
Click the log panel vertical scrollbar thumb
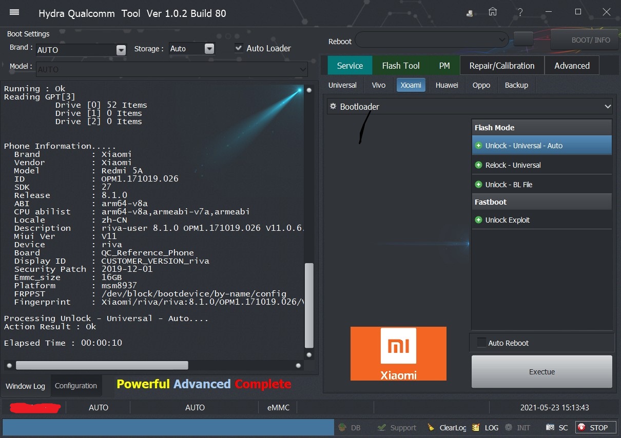tap(309, 305)
